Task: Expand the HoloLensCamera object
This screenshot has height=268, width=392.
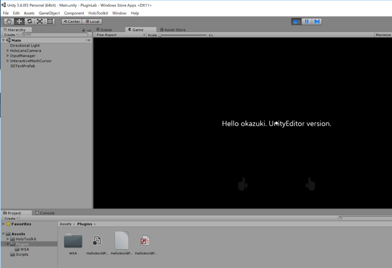Action: pyautogui.click(x=8, y=51)
